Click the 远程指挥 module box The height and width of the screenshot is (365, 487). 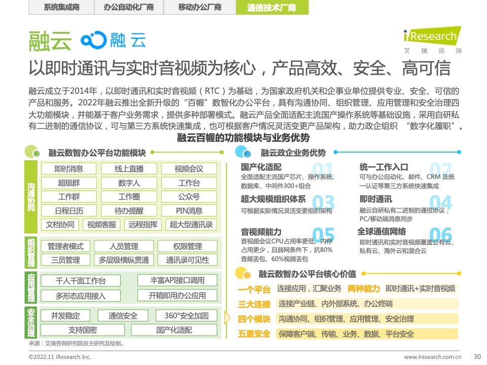coord(143,225)
